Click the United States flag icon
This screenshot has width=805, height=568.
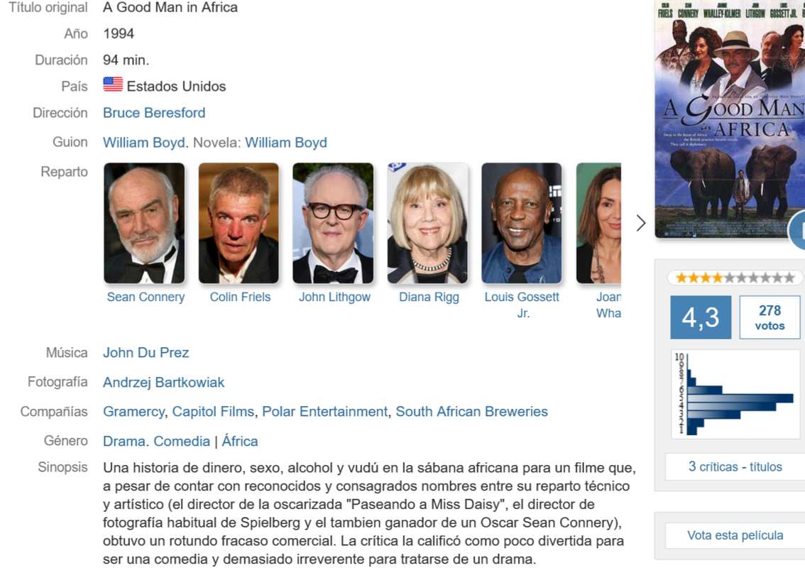click(x=113, y=84)
